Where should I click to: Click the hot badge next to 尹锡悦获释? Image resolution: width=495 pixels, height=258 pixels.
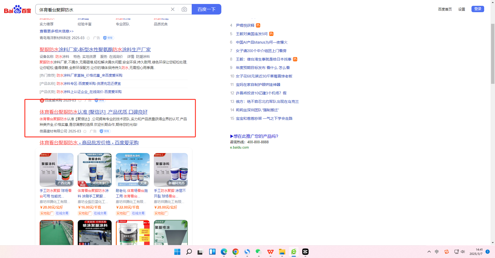(x=258, y=25)
